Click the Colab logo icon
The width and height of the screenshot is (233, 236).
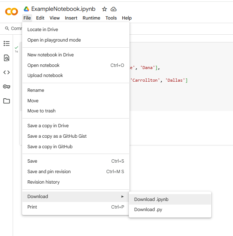11,12
